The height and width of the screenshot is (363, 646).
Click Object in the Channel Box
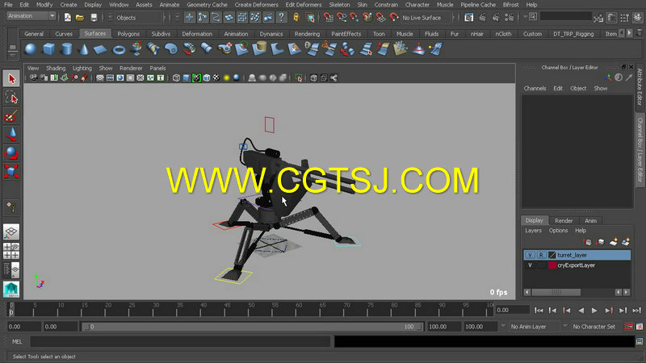point(578,89)
